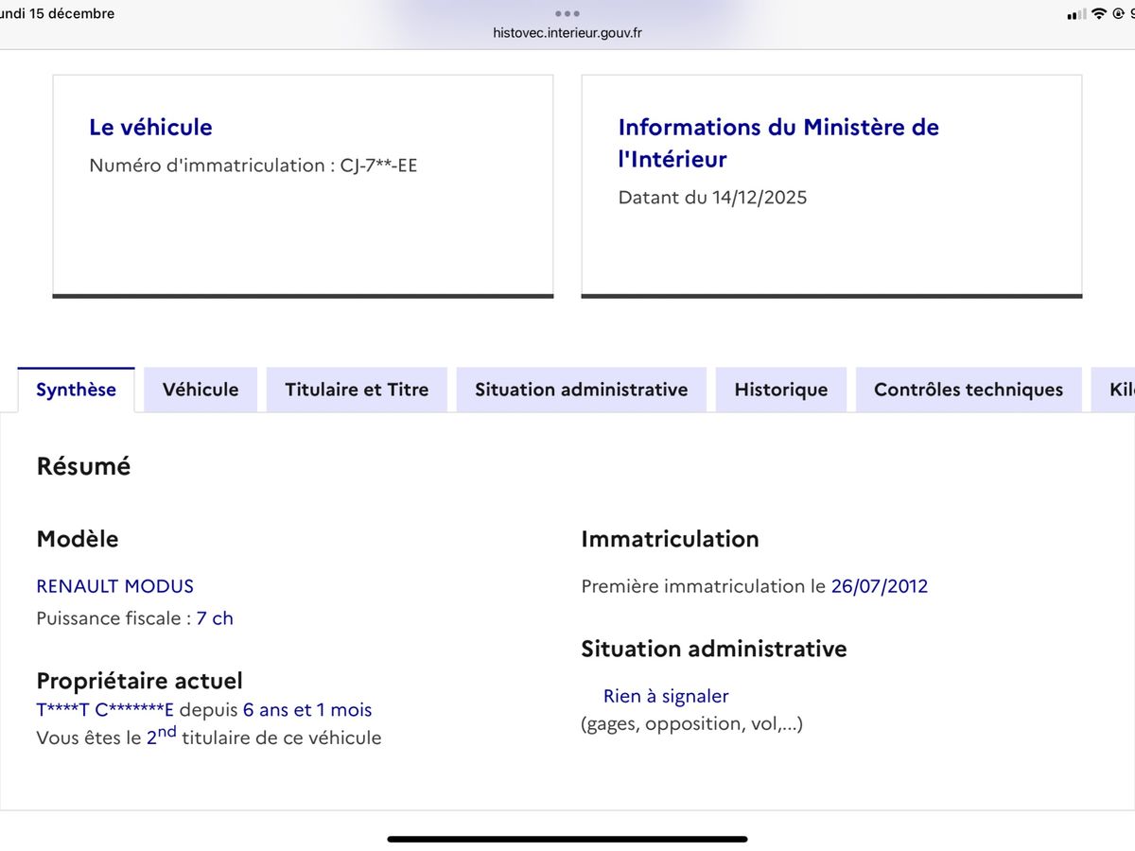Open the Rien à signaler status link
The height and width of the screenshot is (851, 1135).
pos(666,696)
